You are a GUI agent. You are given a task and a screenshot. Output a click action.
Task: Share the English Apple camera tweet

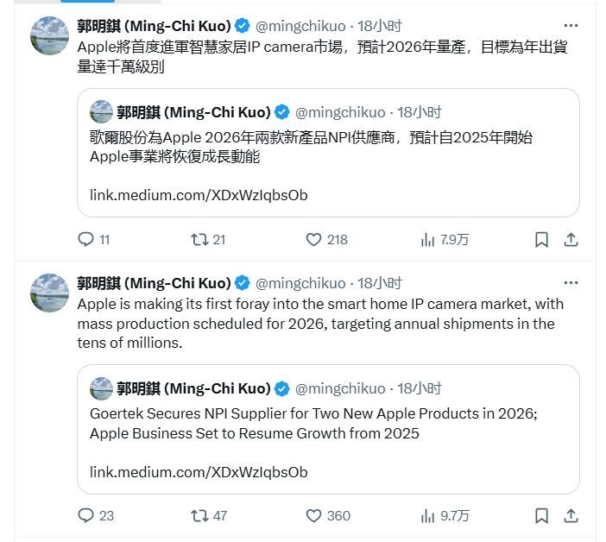pyautogui.click(x=571, y=516)
